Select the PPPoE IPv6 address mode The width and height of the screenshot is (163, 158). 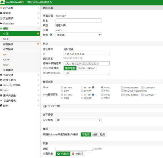tap(91, 68)
